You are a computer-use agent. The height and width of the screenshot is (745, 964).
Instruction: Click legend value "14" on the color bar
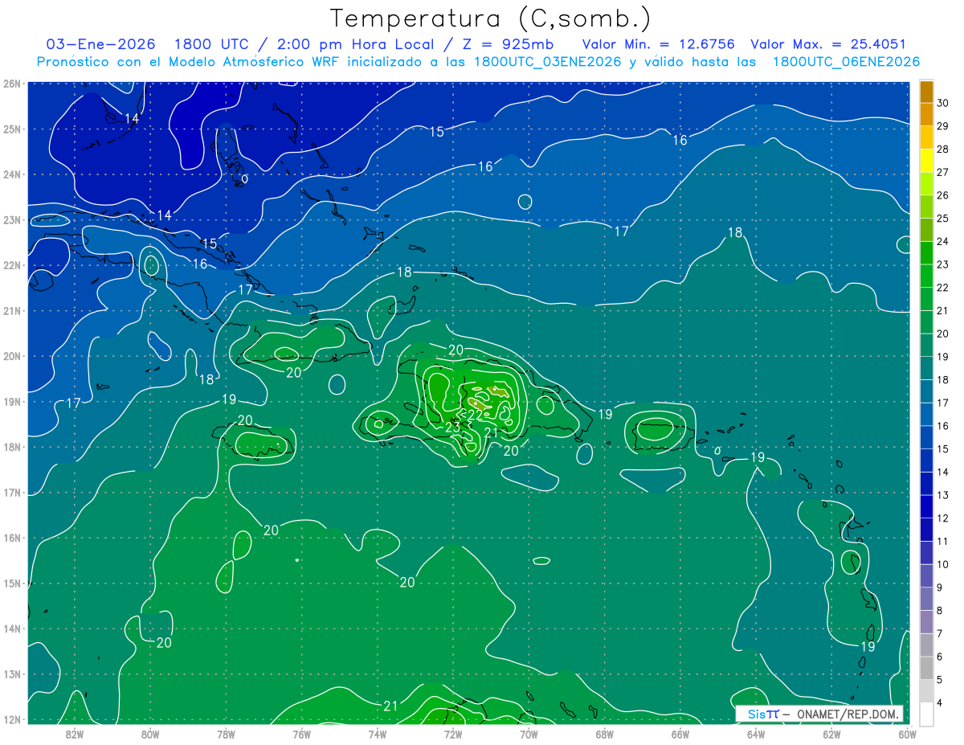(x=942, y=472)
